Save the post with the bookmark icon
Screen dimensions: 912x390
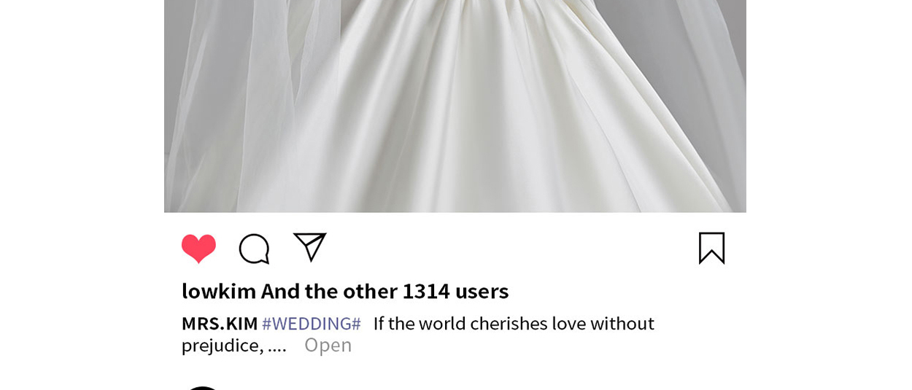point(711,248)
